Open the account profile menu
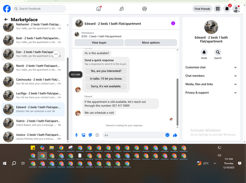Viewport: 246px width, 183px height. [x=236, y=9]
